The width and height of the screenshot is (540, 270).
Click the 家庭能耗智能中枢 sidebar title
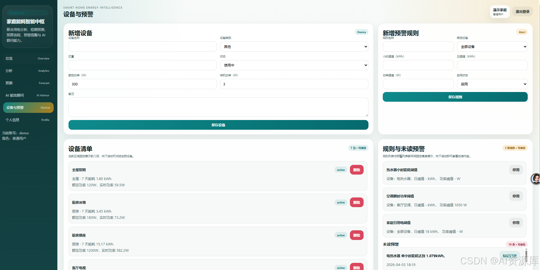pyautogui.click(x=26, y=21)
